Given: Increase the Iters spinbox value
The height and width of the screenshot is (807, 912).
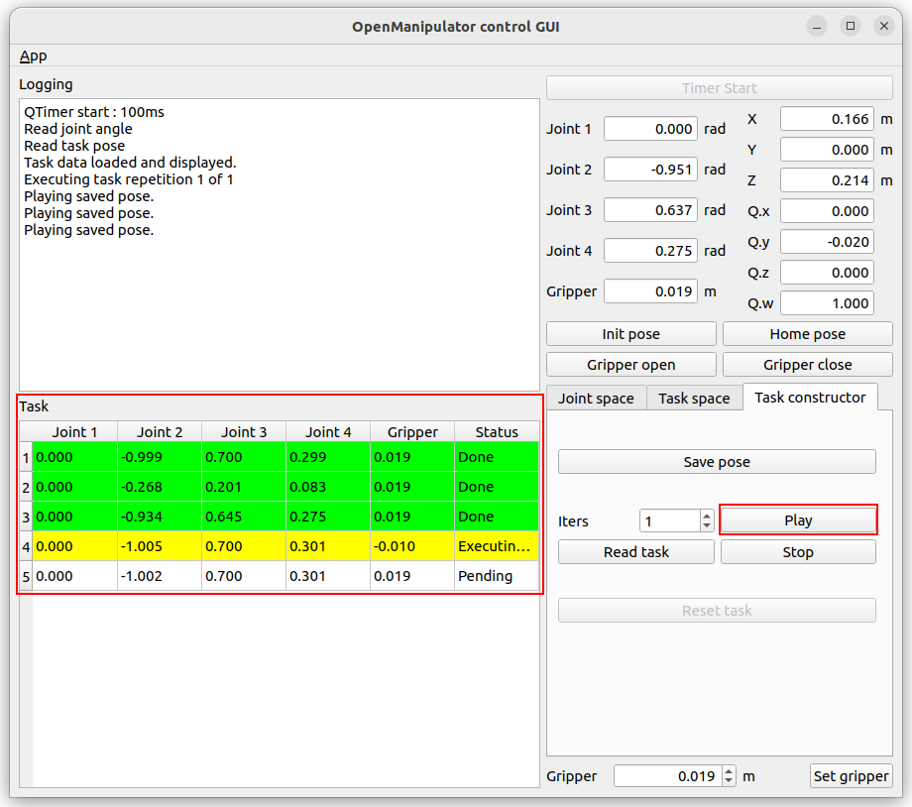Looking at the screenshot, I should (706, 516).
